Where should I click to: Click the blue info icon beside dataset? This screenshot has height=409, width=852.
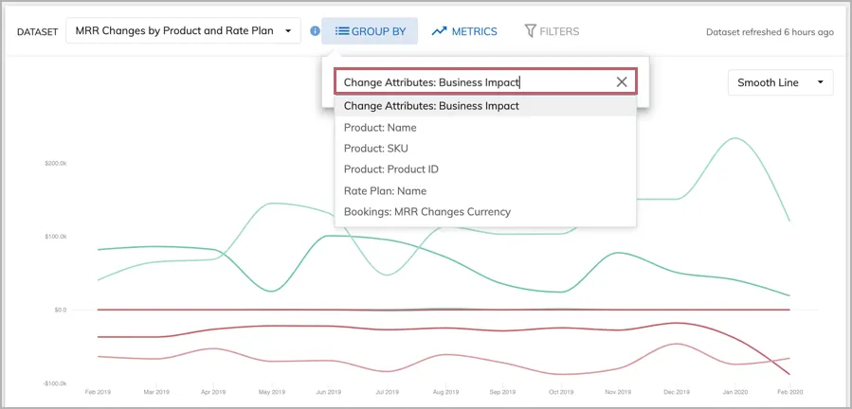pyautogui.click(x=316, y=31)
